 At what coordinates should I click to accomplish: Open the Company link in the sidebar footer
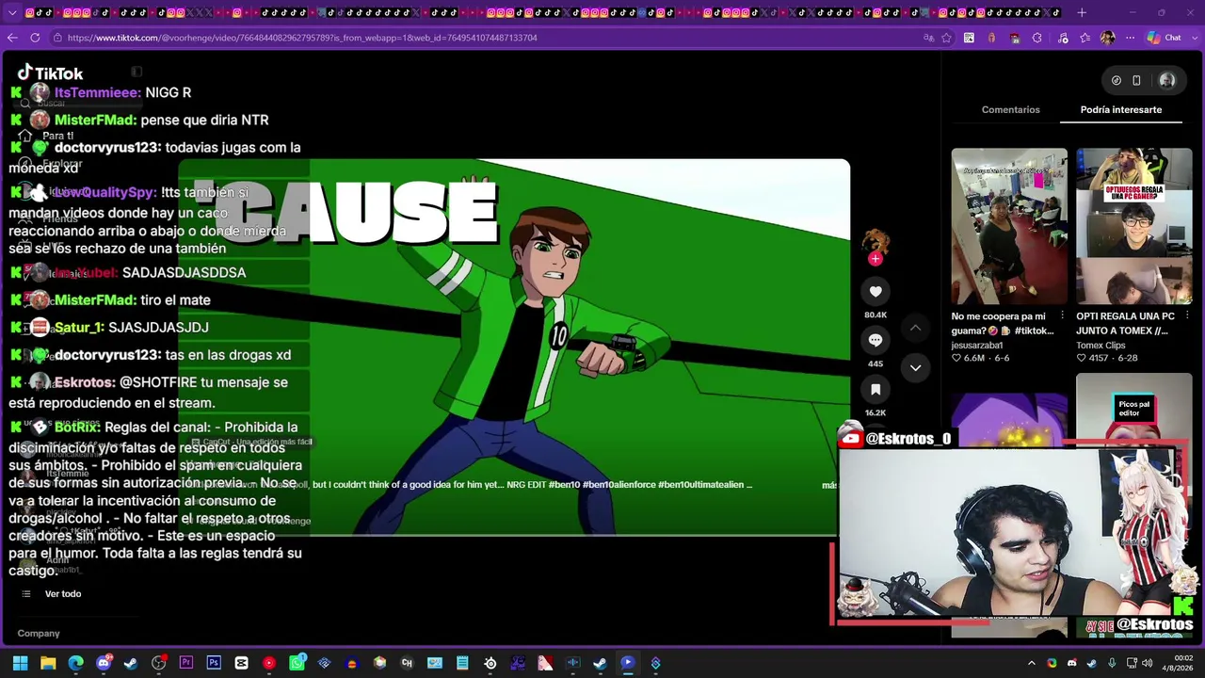point(39,634)
